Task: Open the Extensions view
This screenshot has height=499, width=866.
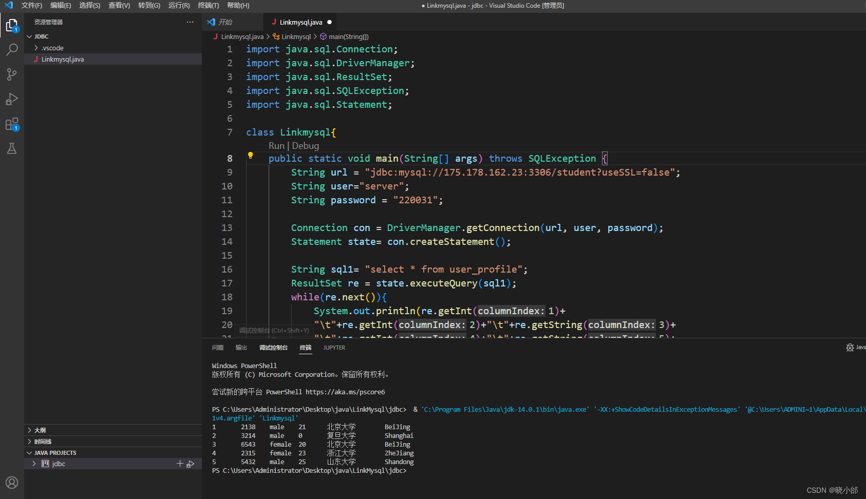Action: click(x=11, y=124)
